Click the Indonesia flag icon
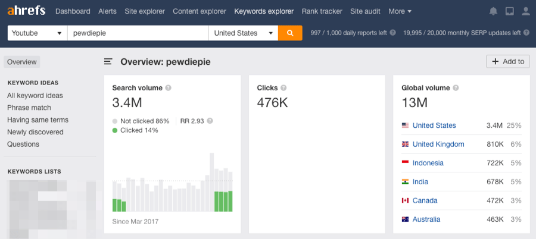The width and height of the screenshot is (536, 239). (x=405, y=163)
